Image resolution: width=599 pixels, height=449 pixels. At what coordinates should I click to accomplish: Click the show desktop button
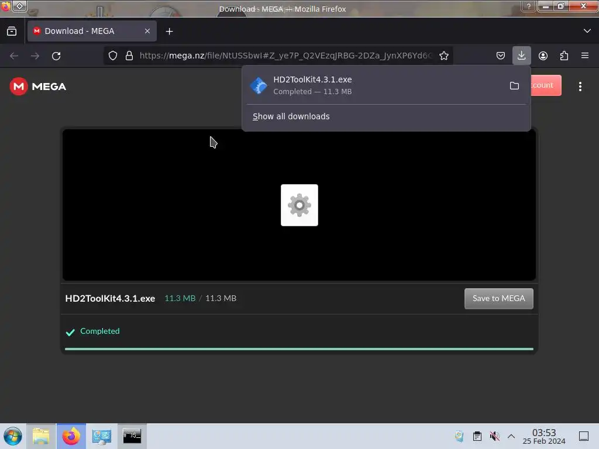click(584, 436)
